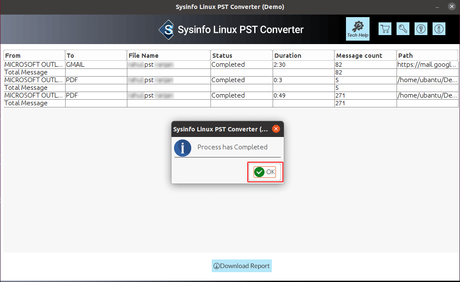Viewport: 460px width, 282px height.
Task: Open the Tech Help tool
Action: coord(358,29)
